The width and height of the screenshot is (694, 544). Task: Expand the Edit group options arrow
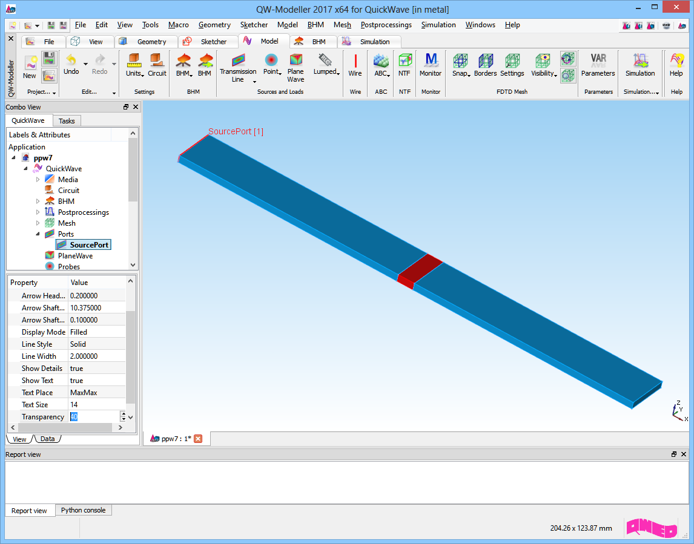(x=114, y=93)
